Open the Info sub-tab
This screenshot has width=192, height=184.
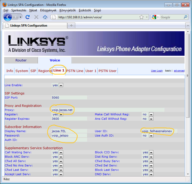pos(10,71)
